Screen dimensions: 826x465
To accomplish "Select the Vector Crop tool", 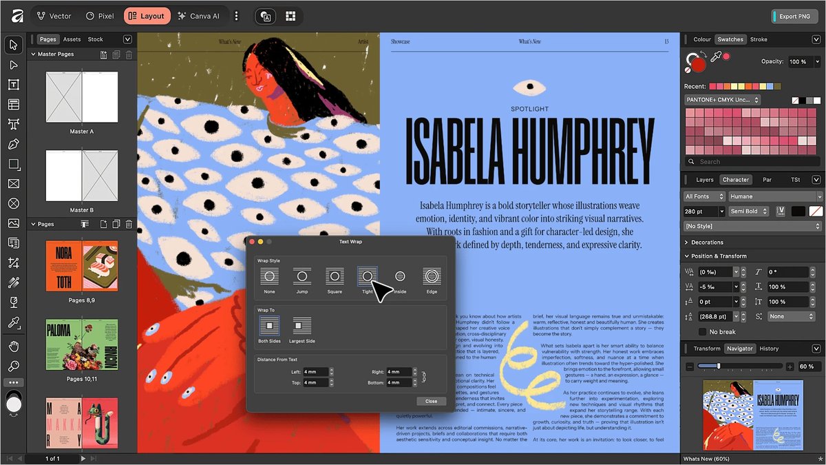I will [x=13, y=263].
